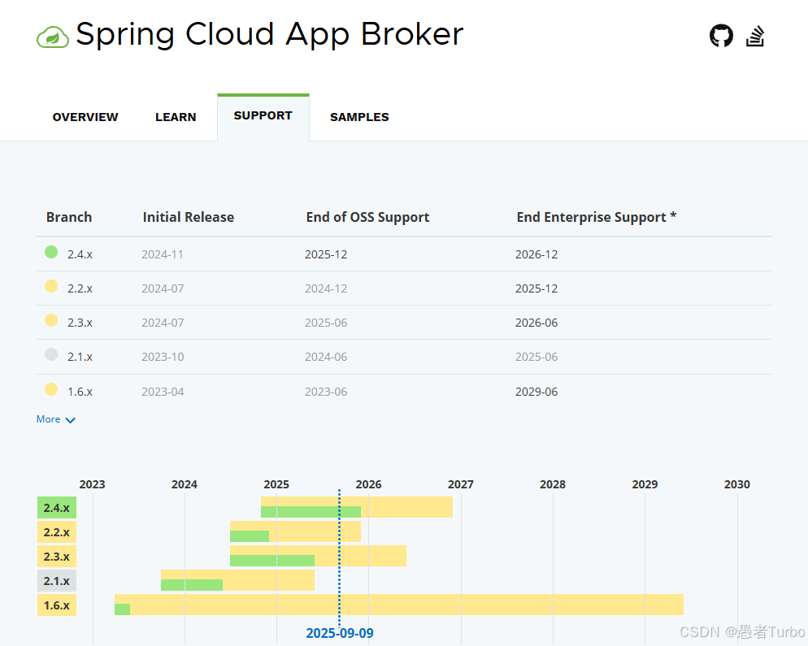The image size is (808, 646).
Task: Click the 2023 year label on the chart
Action: (x=92, y=484)
